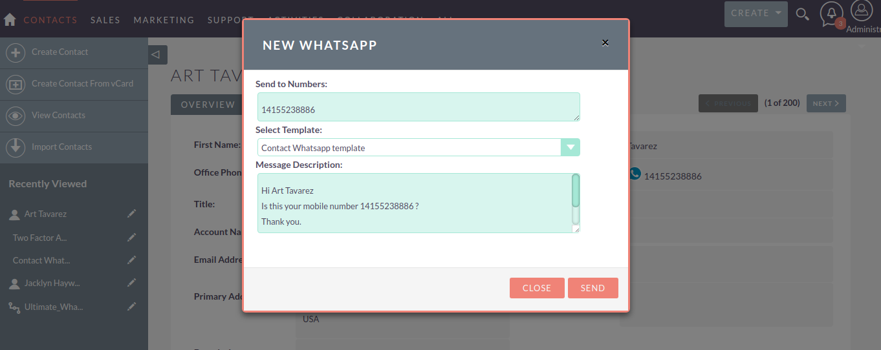Click the person icon beside Jacklyn Hayw...
Viewport: 881px width, 350px height.
click(x=14, y=283)
